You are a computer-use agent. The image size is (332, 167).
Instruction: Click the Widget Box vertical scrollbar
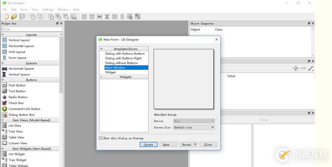click(x=61, y=65)
